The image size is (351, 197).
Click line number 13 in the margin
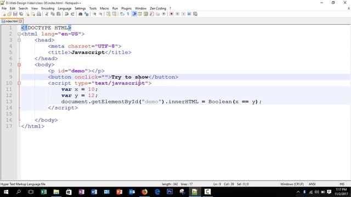[x=9, y=102]
